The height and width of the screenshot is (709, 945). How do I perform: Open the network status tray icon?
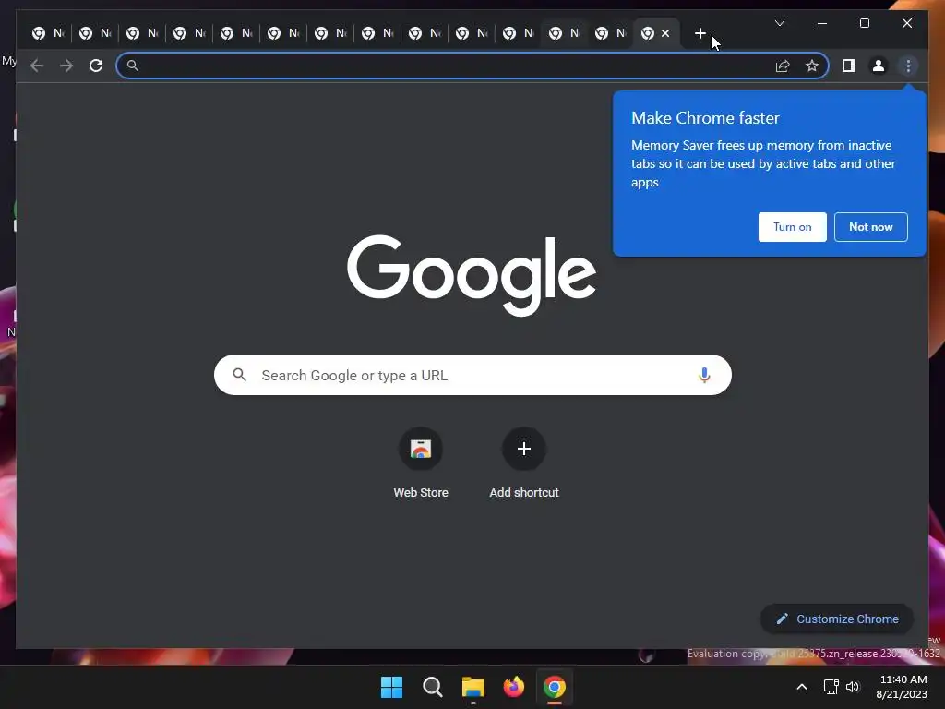[831, 687]
